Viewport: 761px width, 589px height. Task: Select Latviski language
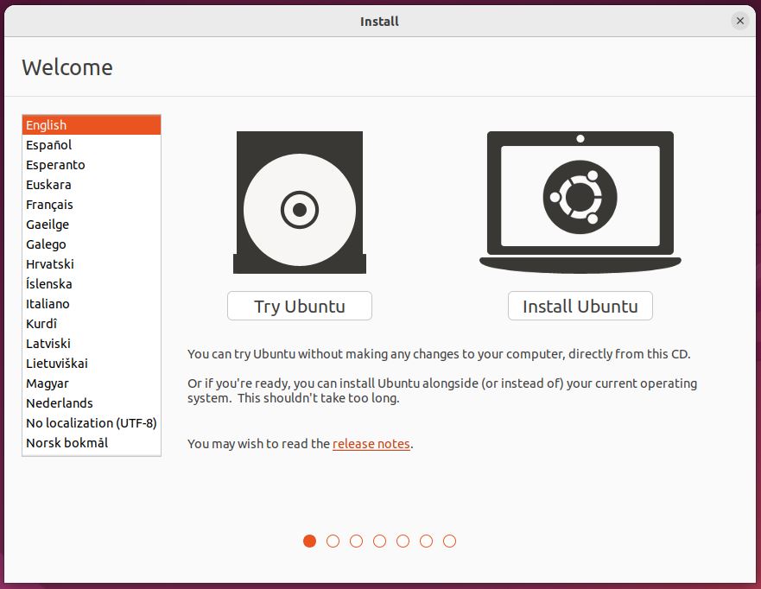92,344
